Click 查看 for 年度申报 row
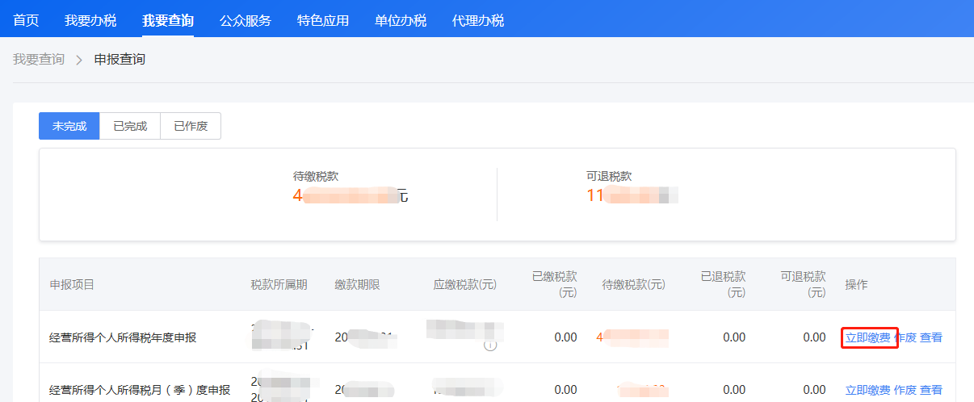 pyautogui.click(x=931, y=337)
